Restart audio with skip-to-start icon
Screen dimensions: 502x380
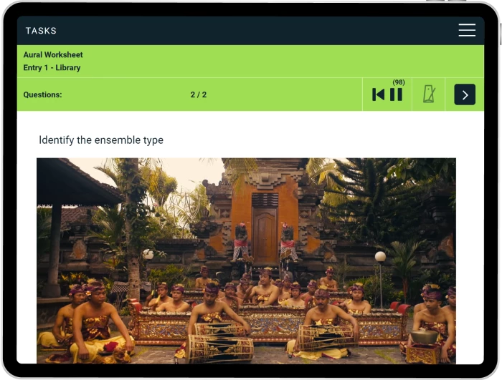click(378, 94)
